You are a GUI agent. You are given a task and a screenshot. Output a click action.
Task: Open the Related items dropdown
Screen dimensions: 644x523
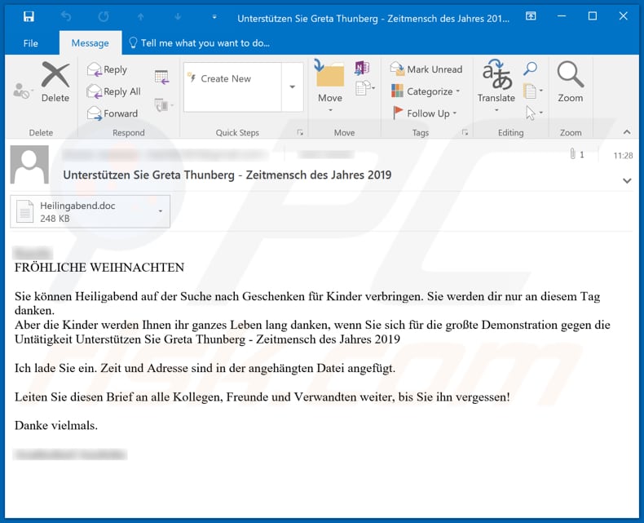[x=532, y=91]
